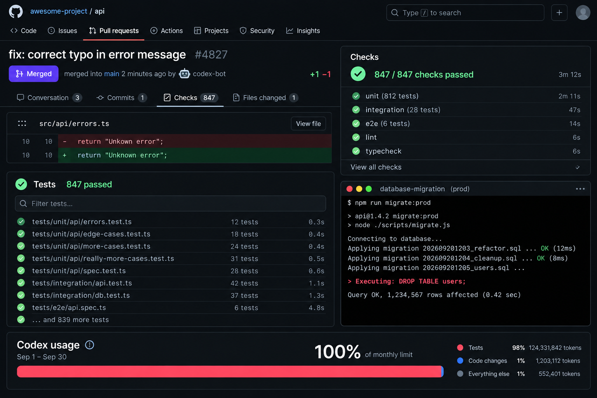Click the purple Merged status badge
The width and height of the screenshot is (597, 398).
click(x=33, y=74)
